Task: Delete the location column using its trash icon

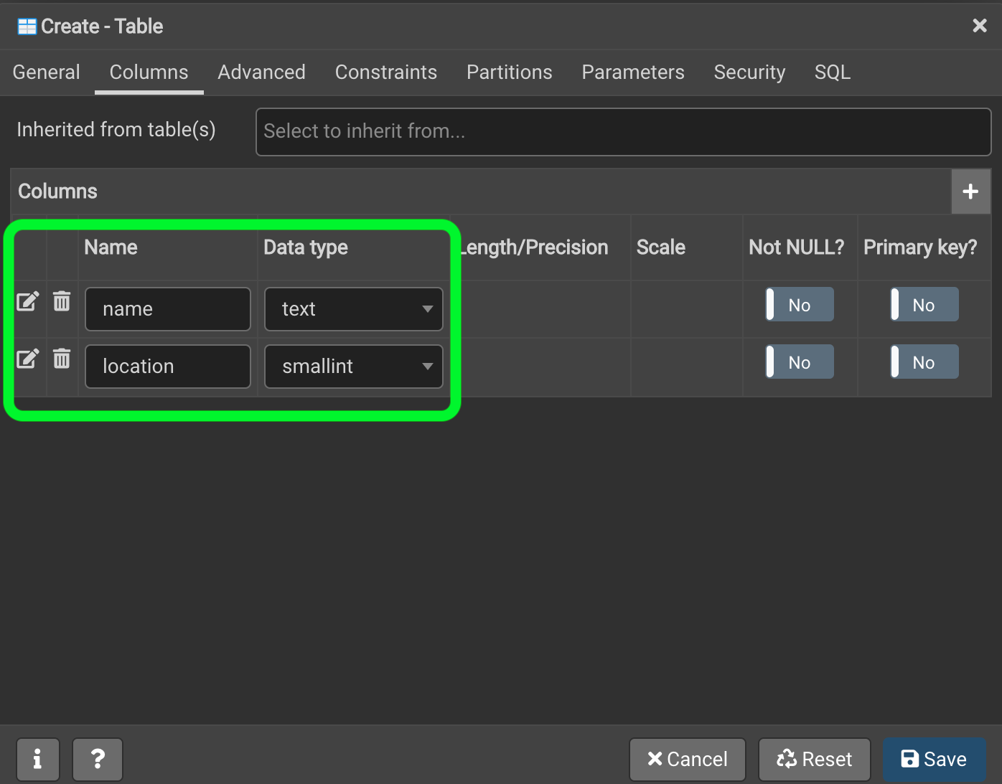Action: click(62, 359)
